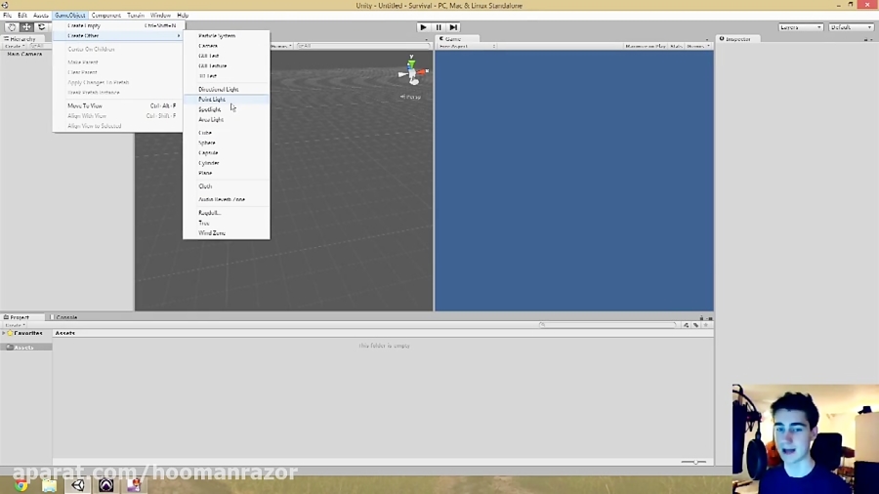Screen dimensions: 879x494
Task: Adjust the Project icon size slider
Action: coord(693,462)
